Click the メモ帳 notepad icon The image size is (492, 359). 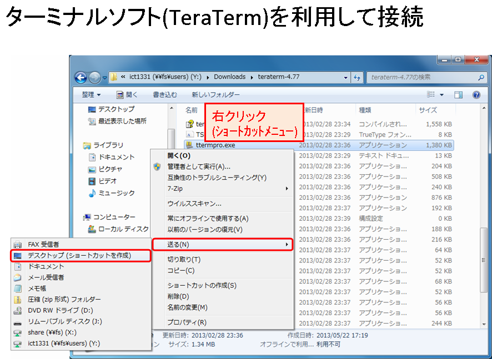(x=18, y=289)
